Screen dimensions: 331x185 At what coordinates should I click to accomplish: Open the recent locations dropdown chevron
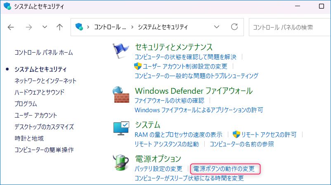45,27
